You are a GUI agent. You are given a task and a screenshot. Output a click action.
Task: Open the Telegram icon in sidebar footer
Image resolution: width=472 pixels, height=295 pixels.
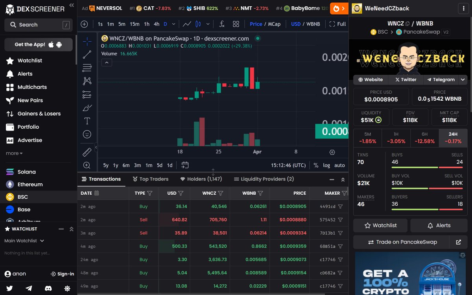[29, 288]
